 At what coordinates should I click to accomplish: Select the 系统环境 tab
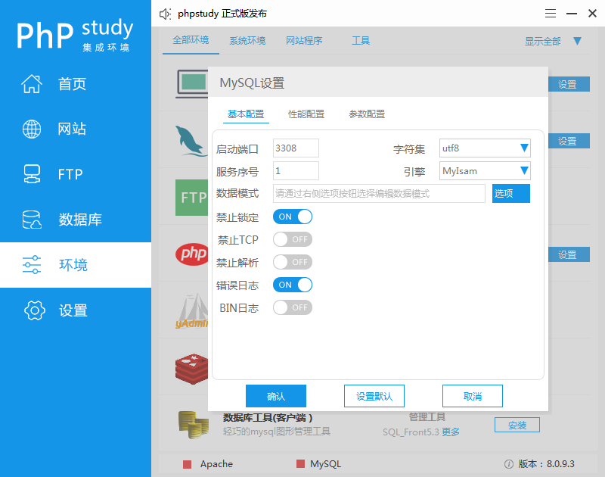[x=247, y=41]
